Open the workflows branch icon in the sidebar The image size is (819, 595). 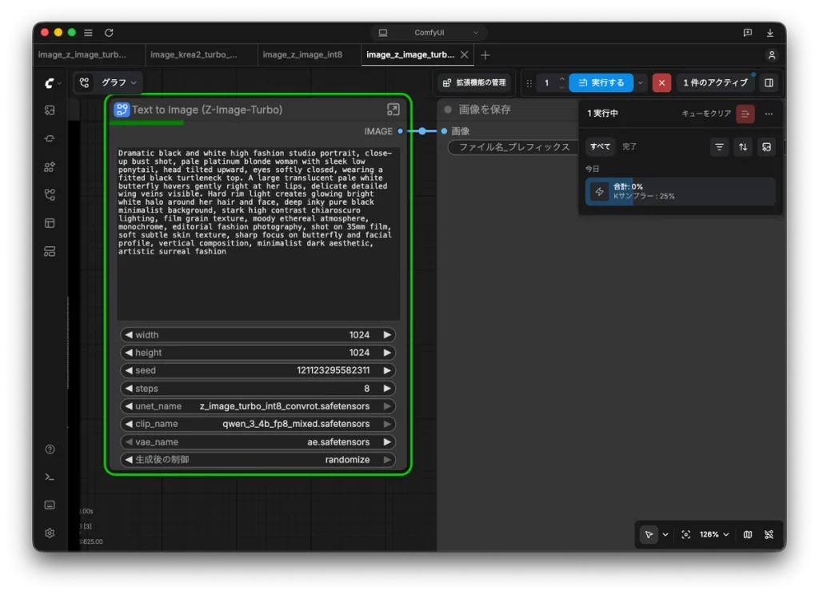tap(50, 195)
